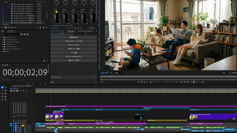Switch to the GMO-Creative tab

(71, 31)
